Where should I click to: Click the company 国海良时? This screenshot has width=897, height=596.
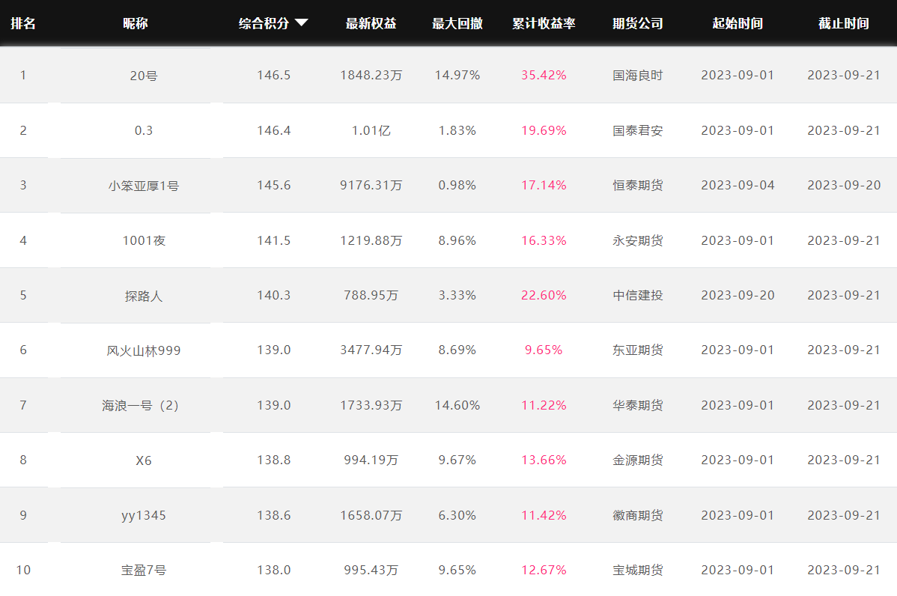pyautogui.click(x=638, y=76)
